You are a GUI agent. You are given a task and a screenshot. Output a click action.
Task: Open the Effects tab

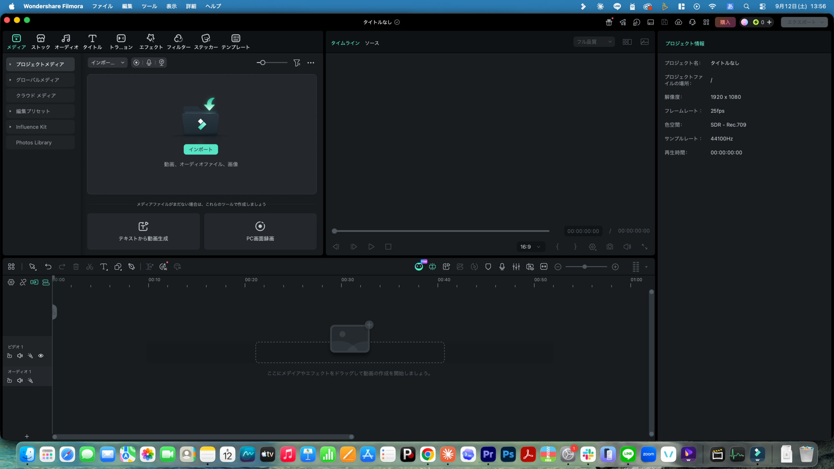(151, 42)
